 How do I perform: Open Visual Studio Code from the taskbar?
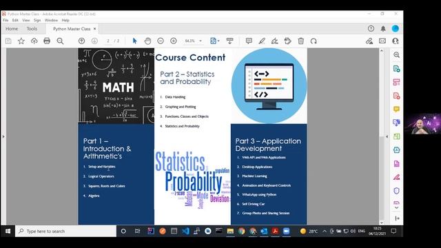[x=185, y=231]
